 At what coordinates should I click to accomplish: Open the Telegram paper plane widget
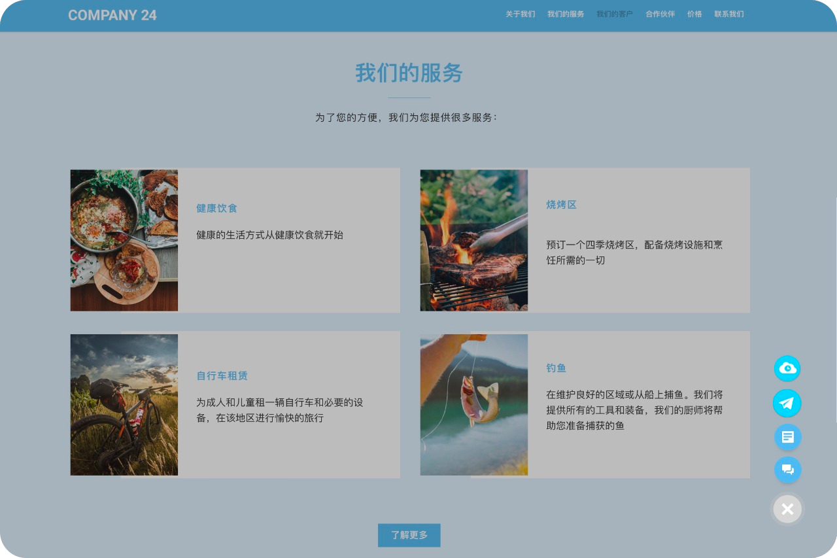pyautogui.click(x=787, y=403)
